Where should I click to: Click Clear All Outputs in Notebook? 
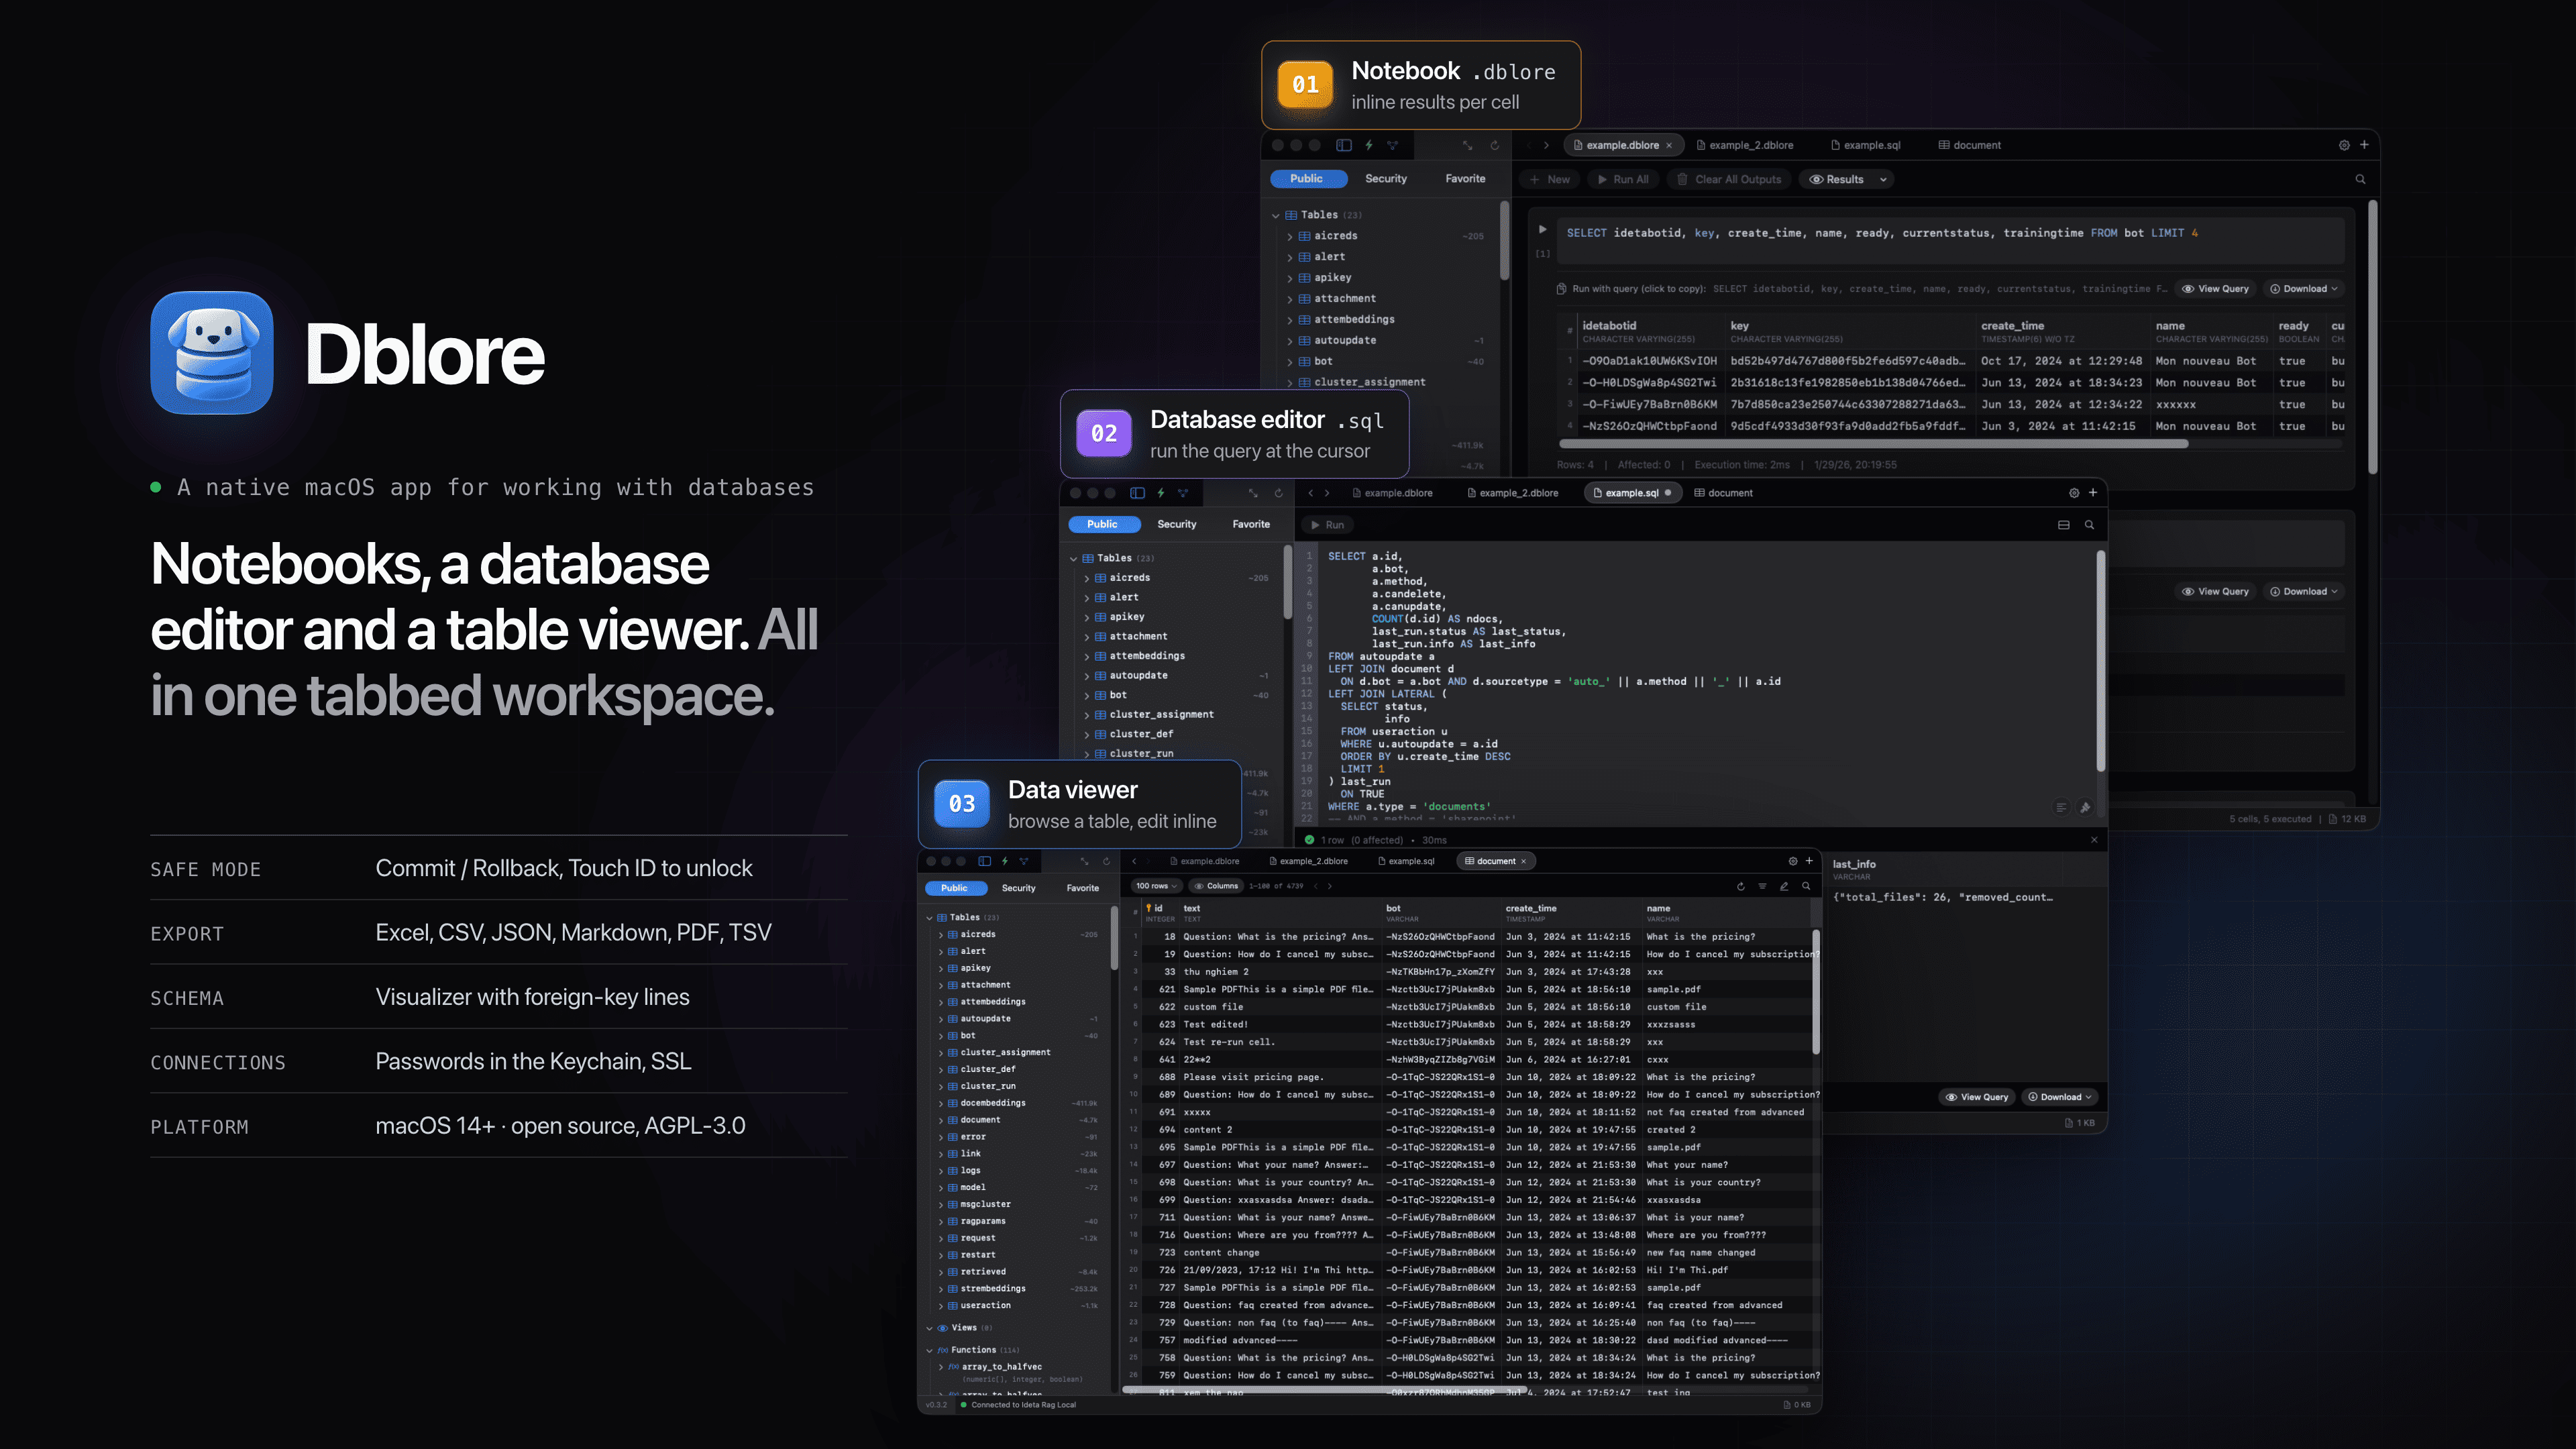point(1730,180)
